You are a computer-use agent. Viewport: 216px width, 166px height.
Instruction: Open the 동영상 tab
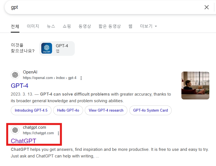[85, 26]
